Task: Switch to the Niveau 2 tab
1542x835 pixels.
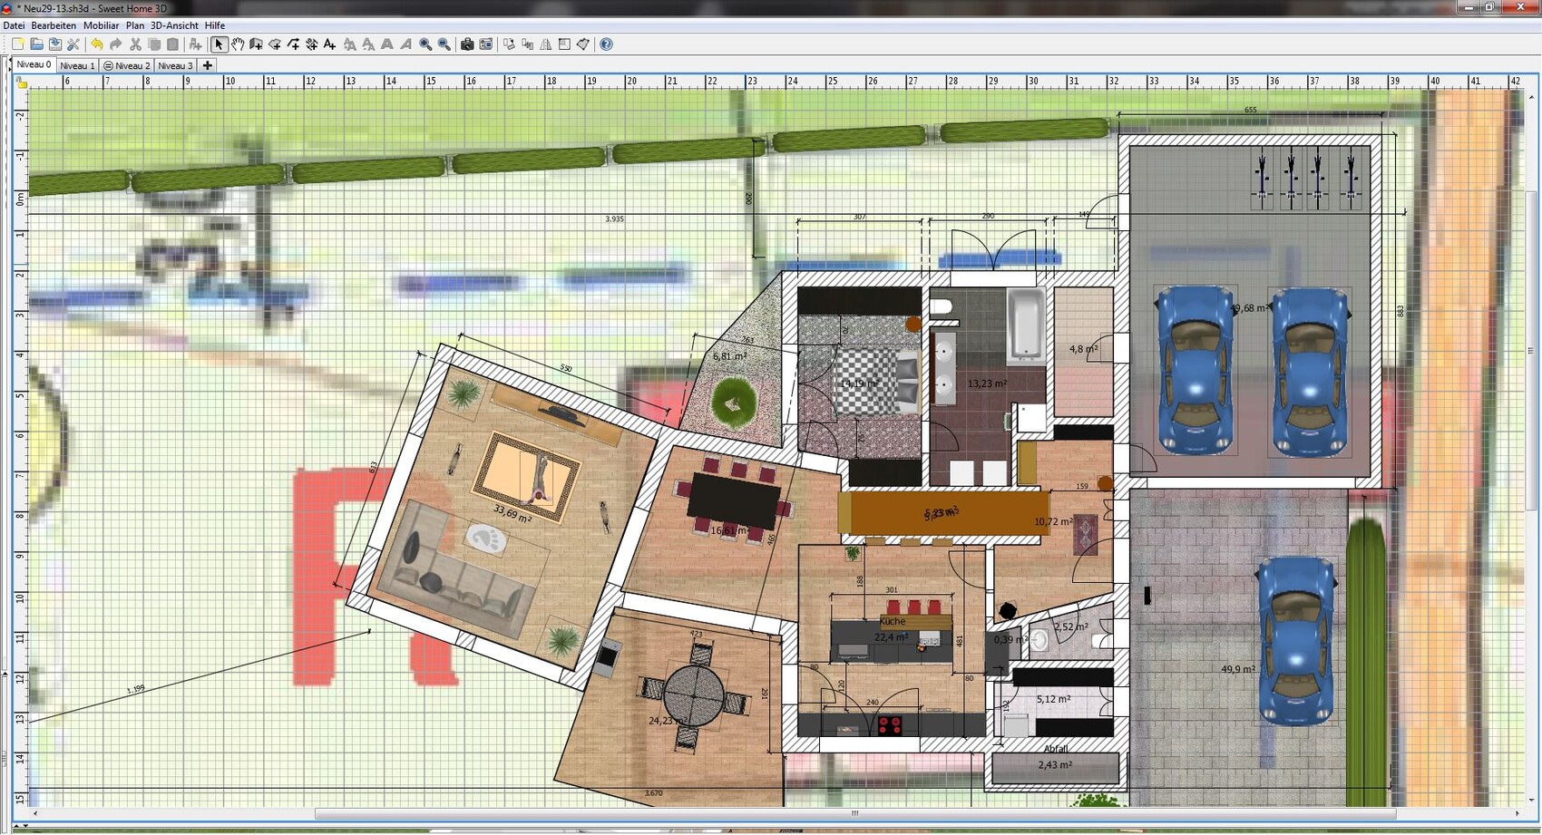Action: (x=127, y=65)
